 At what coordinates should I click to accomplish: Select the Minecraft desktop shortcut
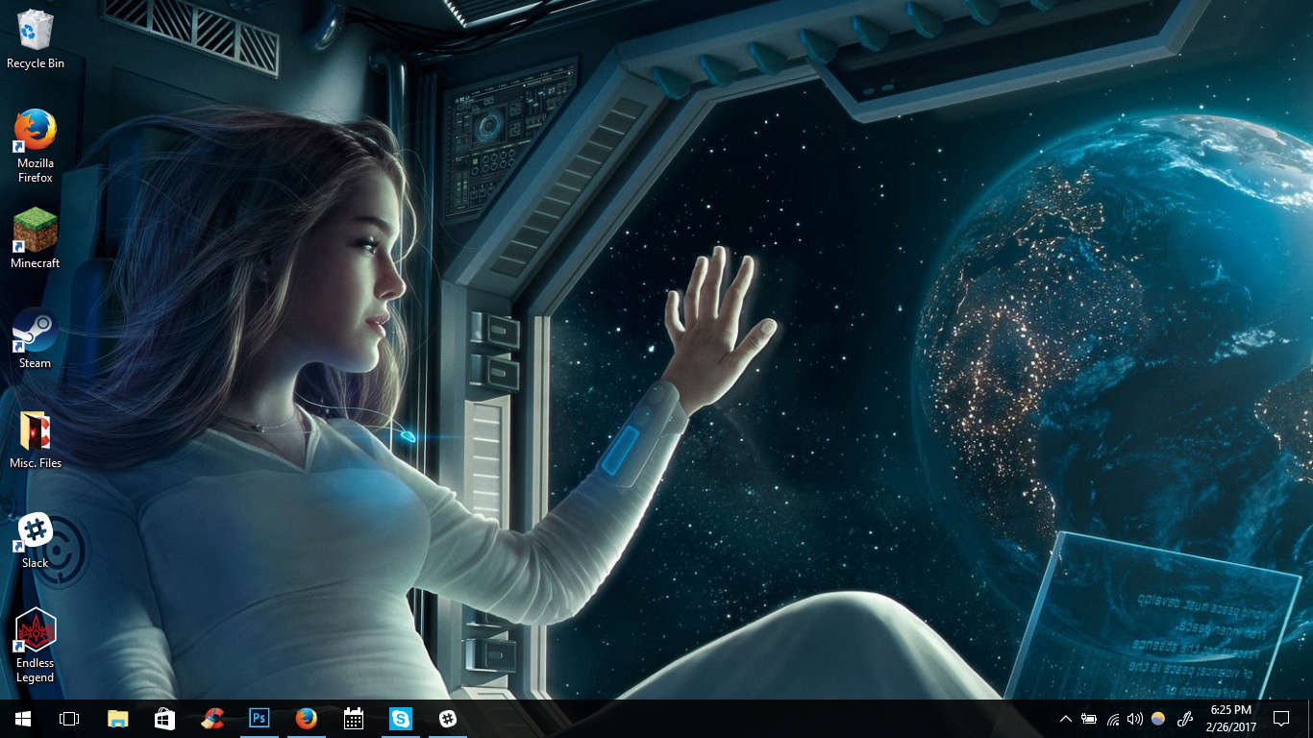(36, 238)
